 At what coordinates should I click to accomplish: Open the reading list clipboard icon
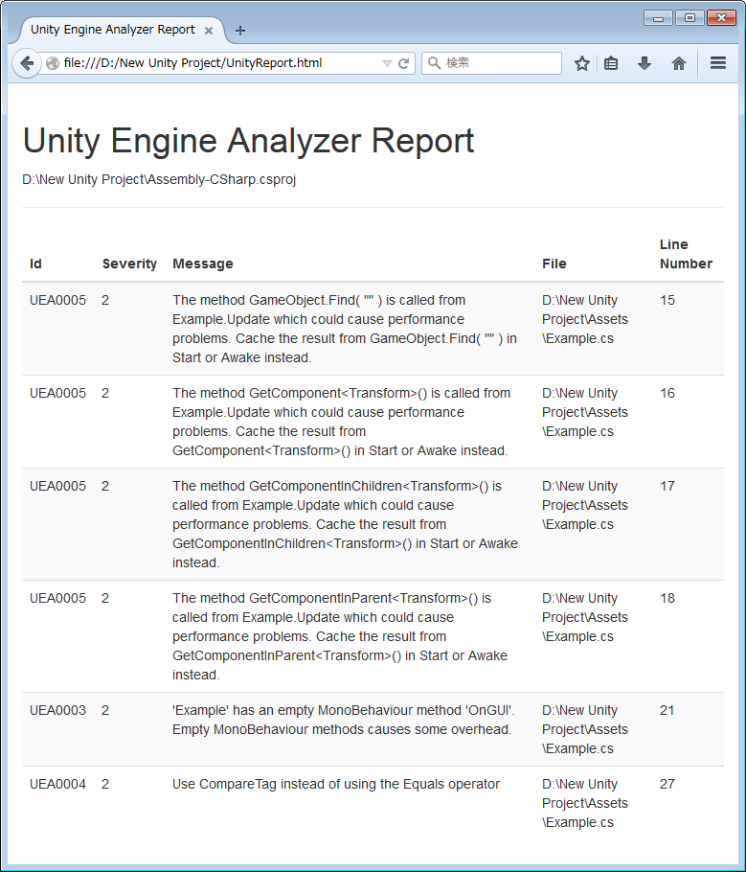tap(611, 62)
